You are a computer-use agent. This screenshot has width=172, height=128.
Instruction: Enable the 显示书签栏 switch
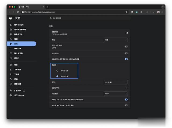tap(126, 53)
